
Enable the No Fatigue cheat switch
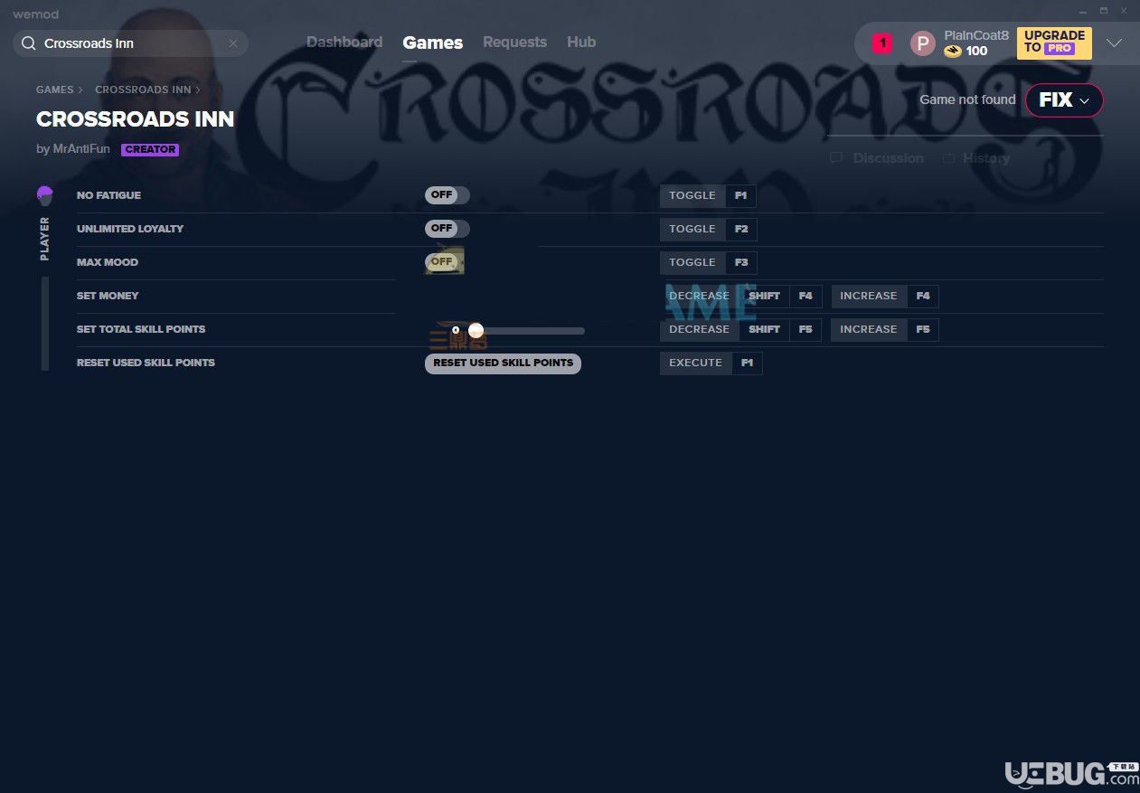(448, 195)
